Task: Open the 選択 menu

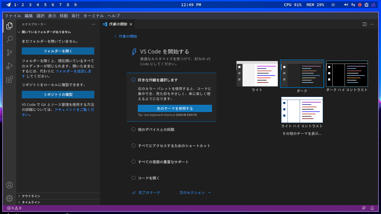Action: 40,16
